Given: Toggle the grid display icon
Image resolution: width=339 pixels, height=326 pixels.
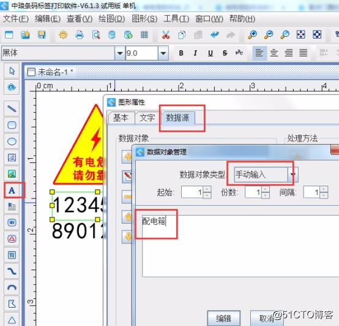Looking at the screenshot, I should (x=144, y=35).
